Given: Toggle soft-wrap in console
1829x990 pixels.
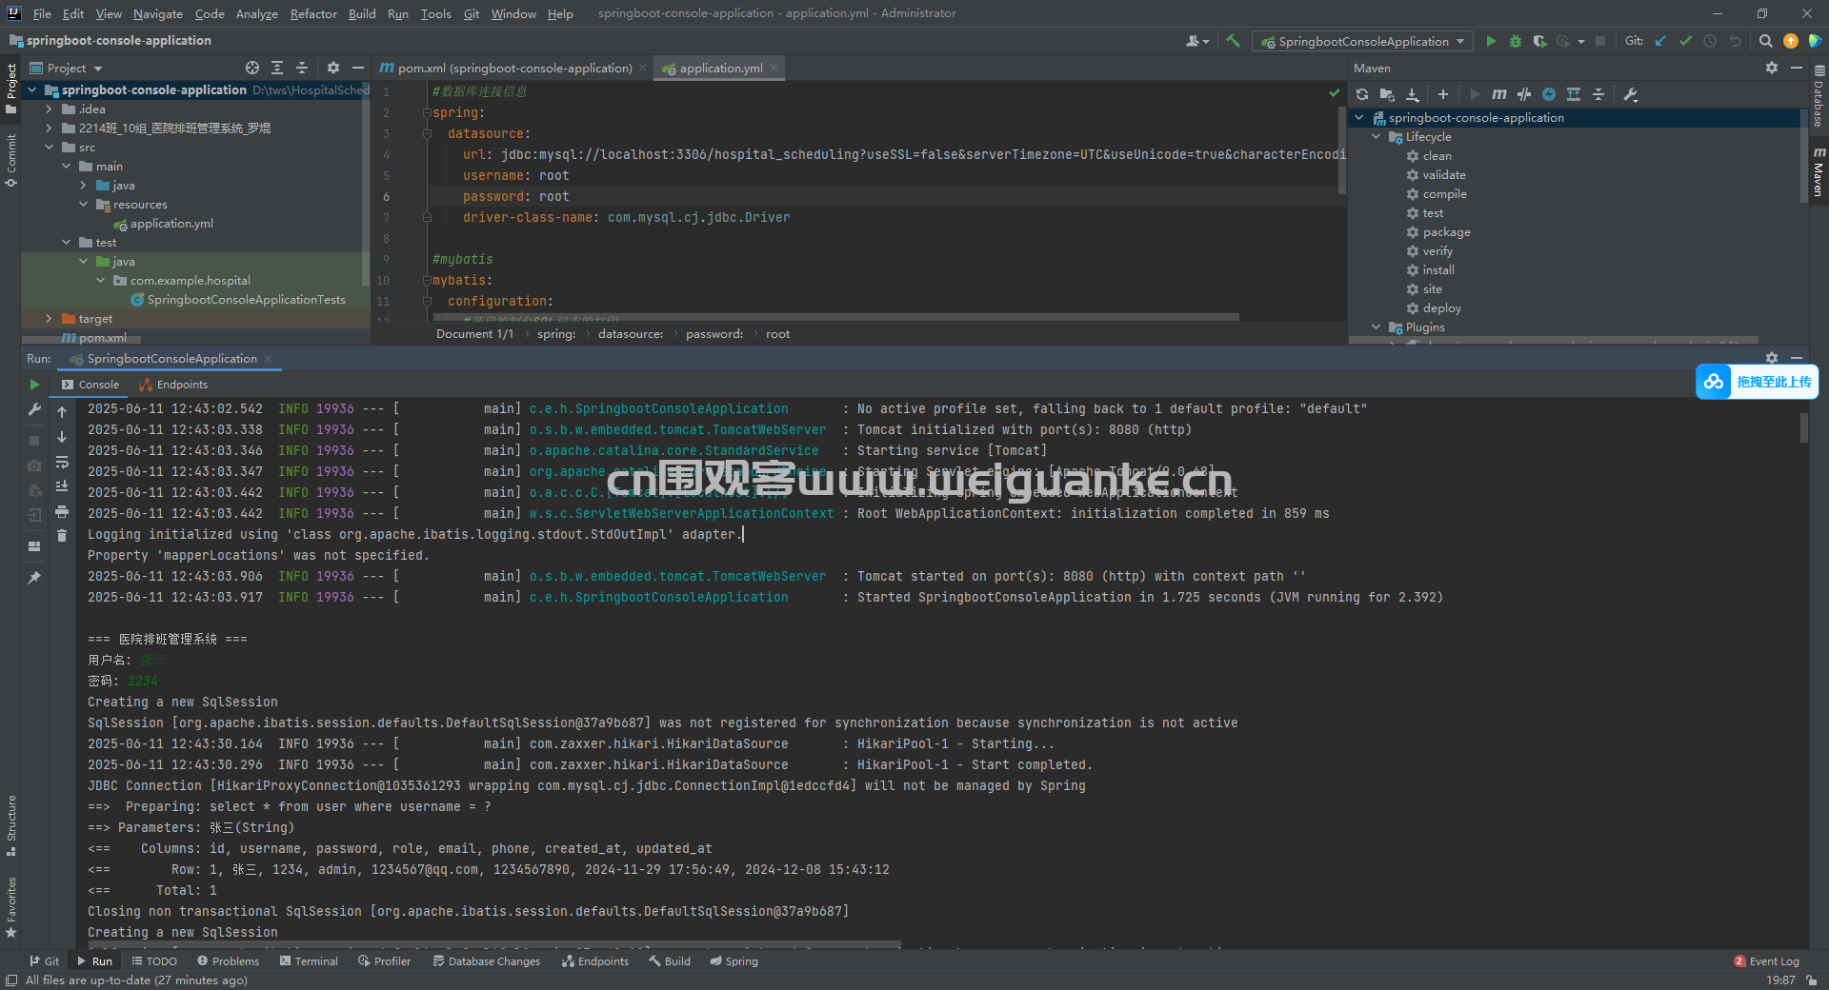Looking at the screenshot, I should [62, 462].
